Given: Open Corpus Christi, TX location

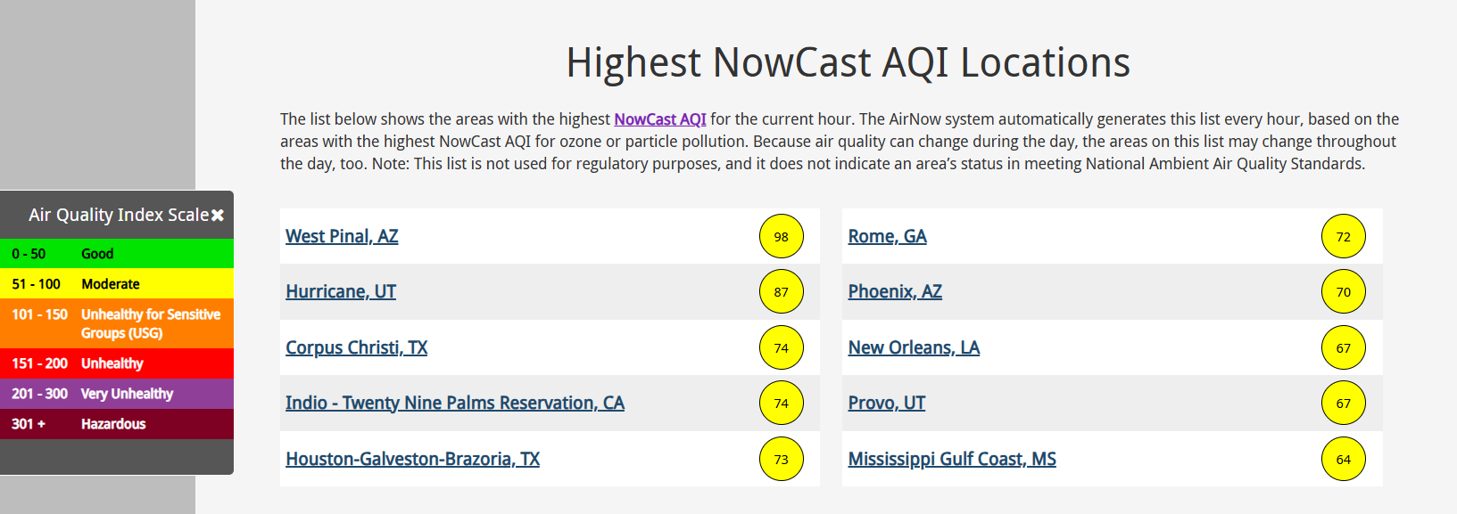Looking at the screenshot, I should coord(357,347).
